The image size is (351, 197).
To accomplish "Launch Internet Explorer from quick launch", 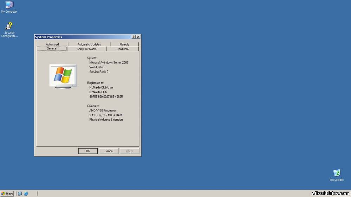I will (26, 193).
